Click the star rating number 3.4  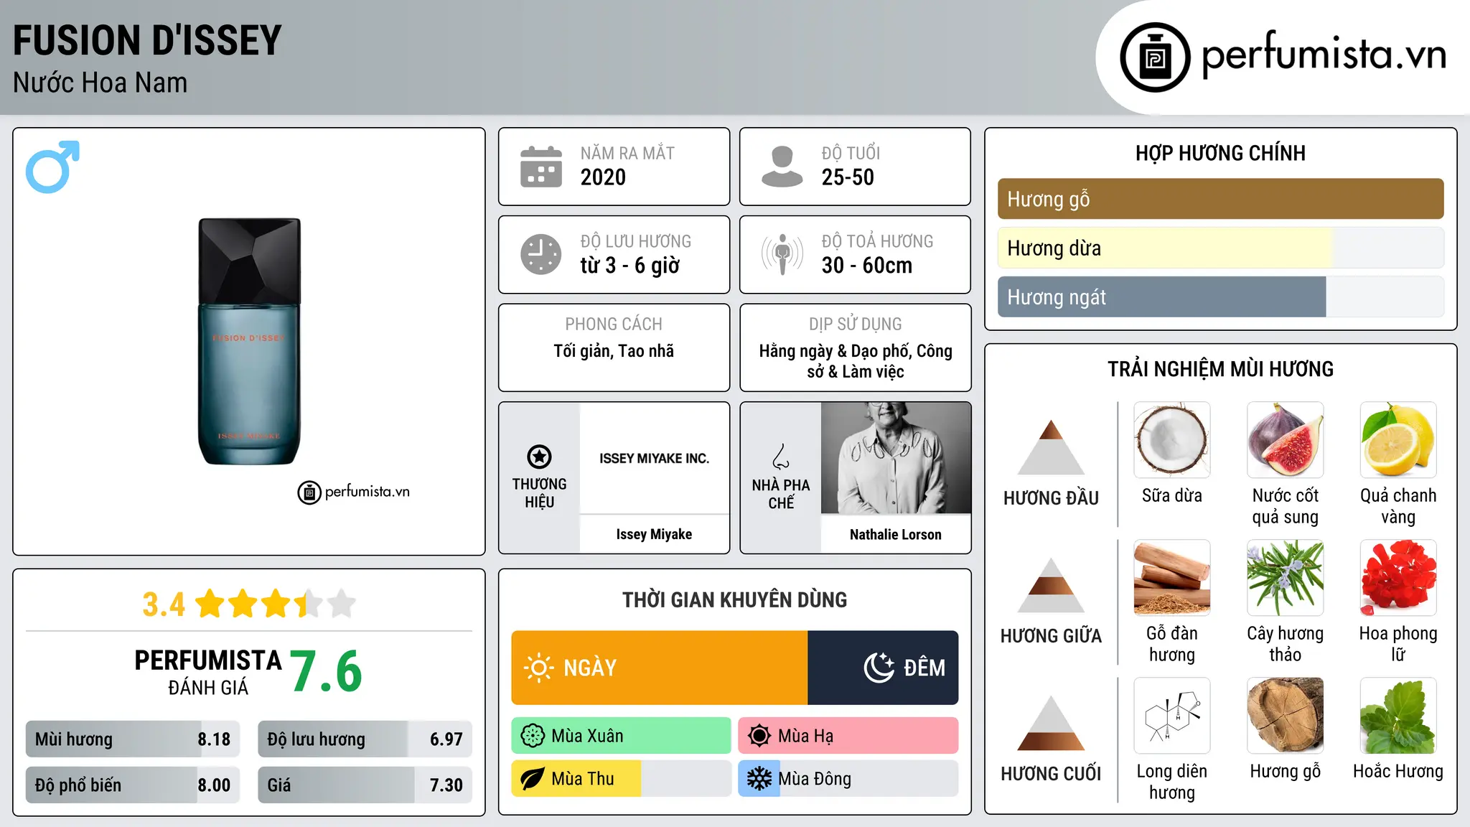click(x=164, y=604)
